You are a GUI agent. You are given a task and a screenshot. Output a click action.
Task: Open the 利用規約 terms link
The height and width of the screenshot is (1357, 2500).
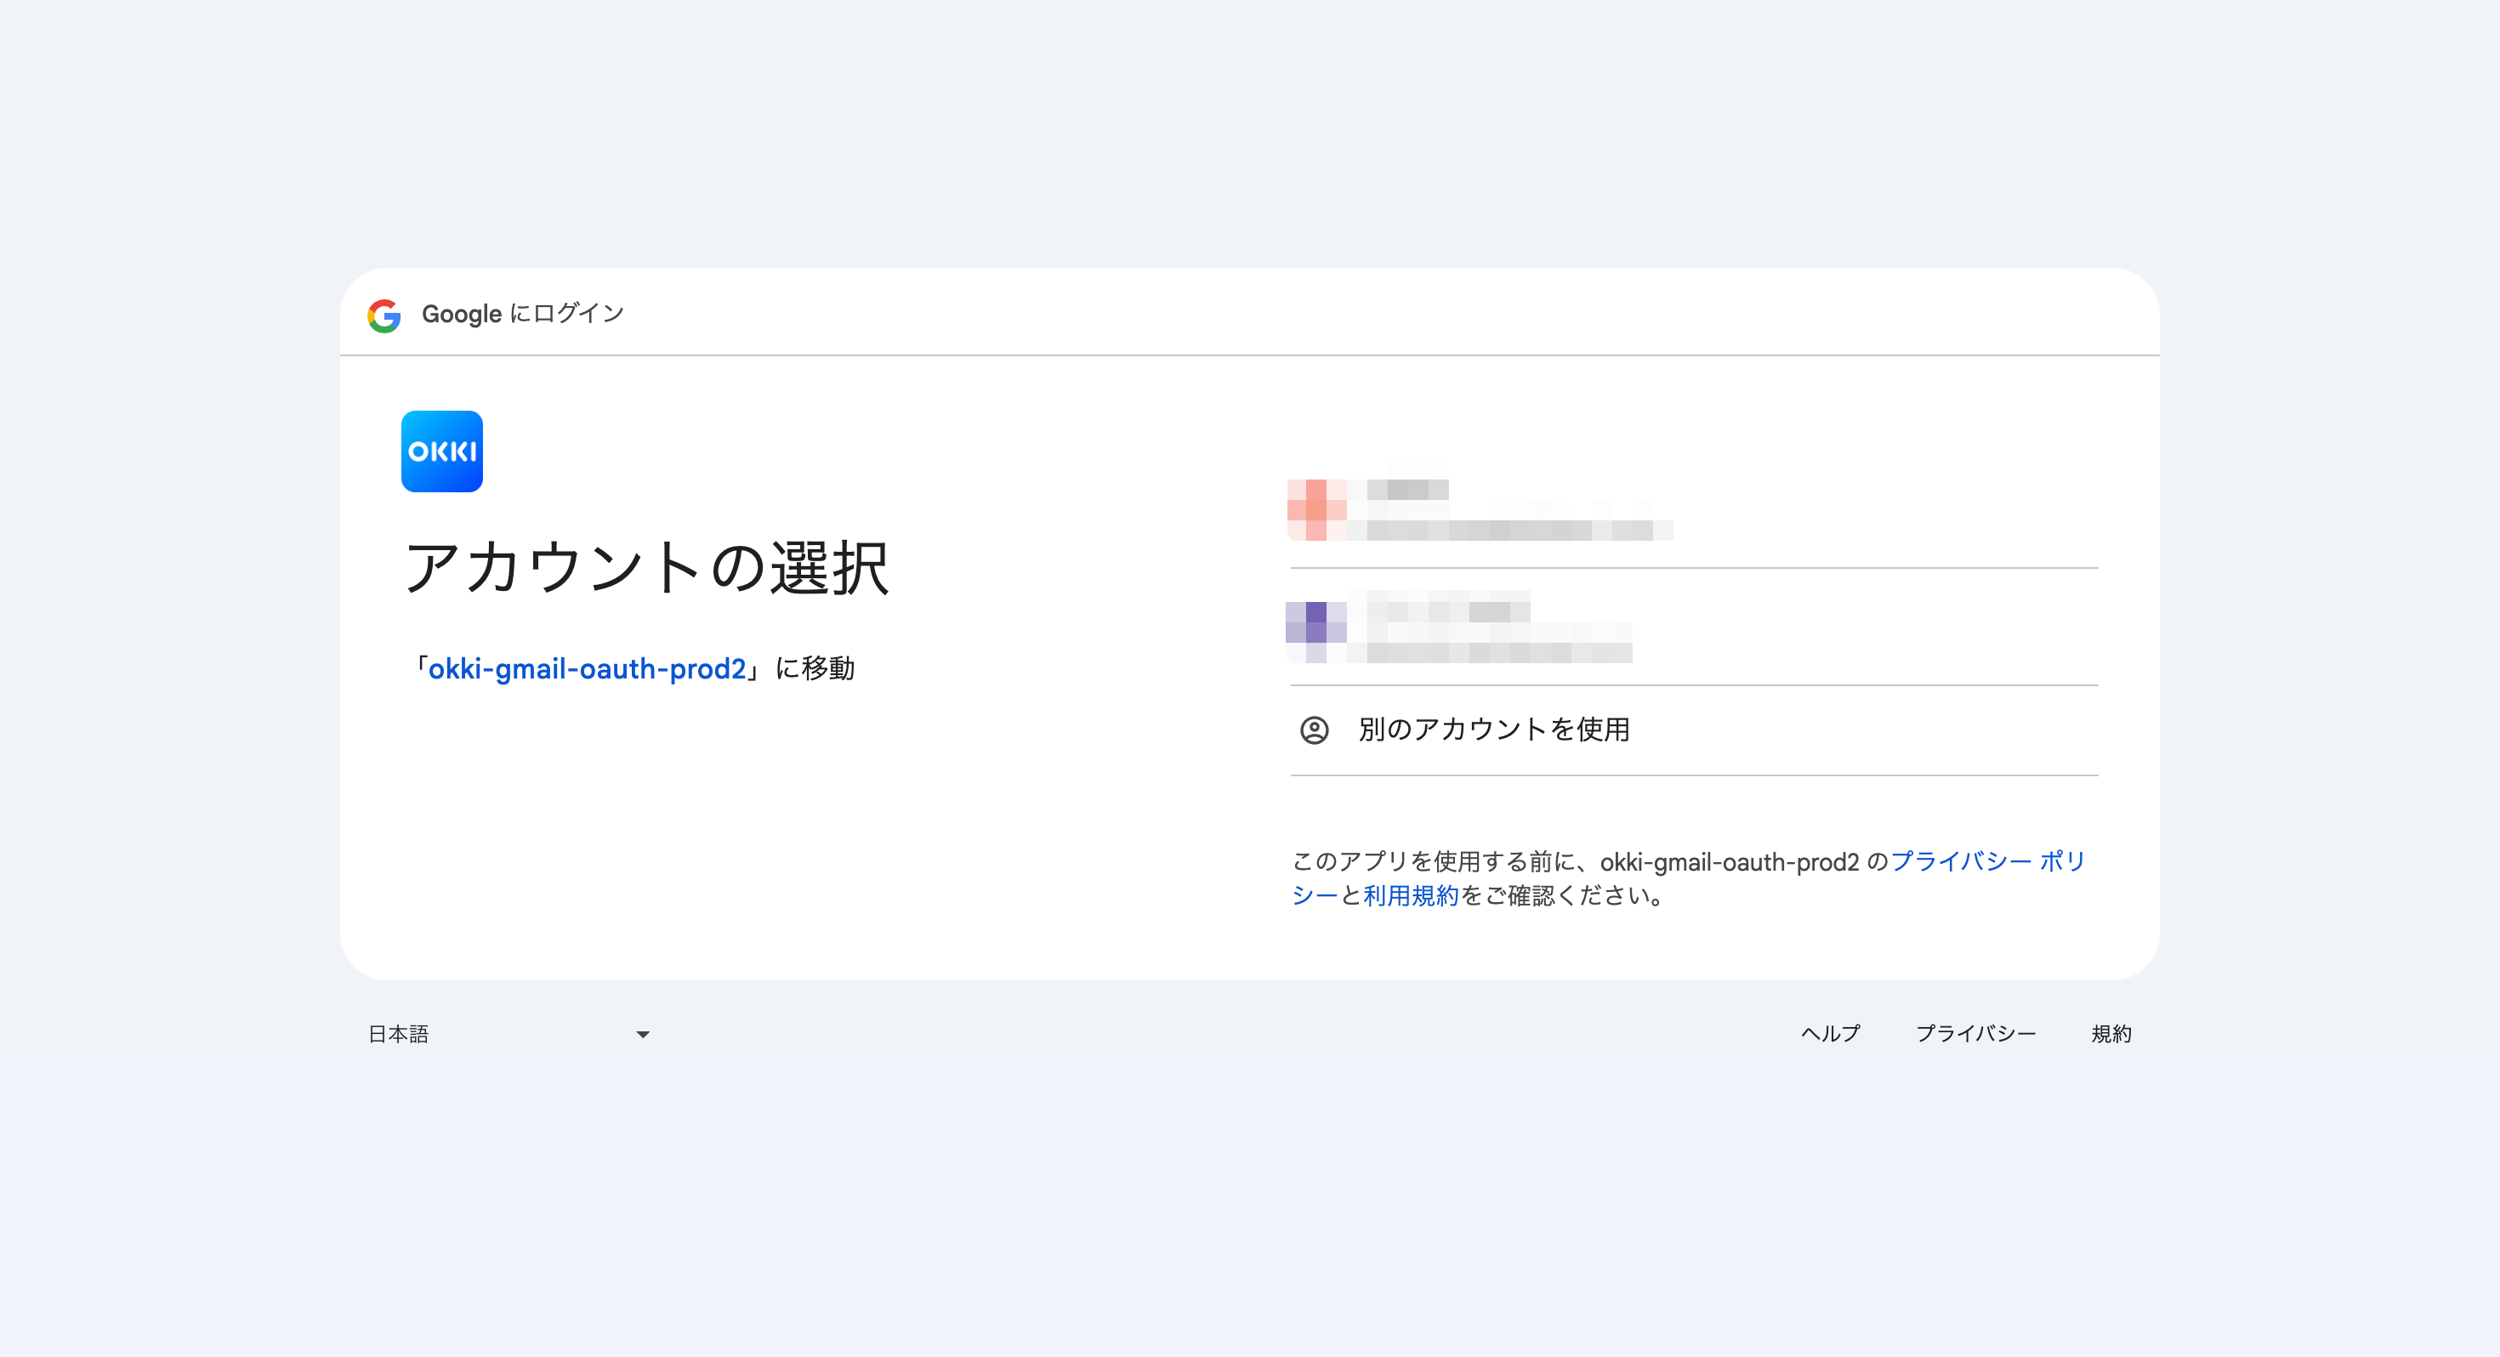click(1410, 895)
